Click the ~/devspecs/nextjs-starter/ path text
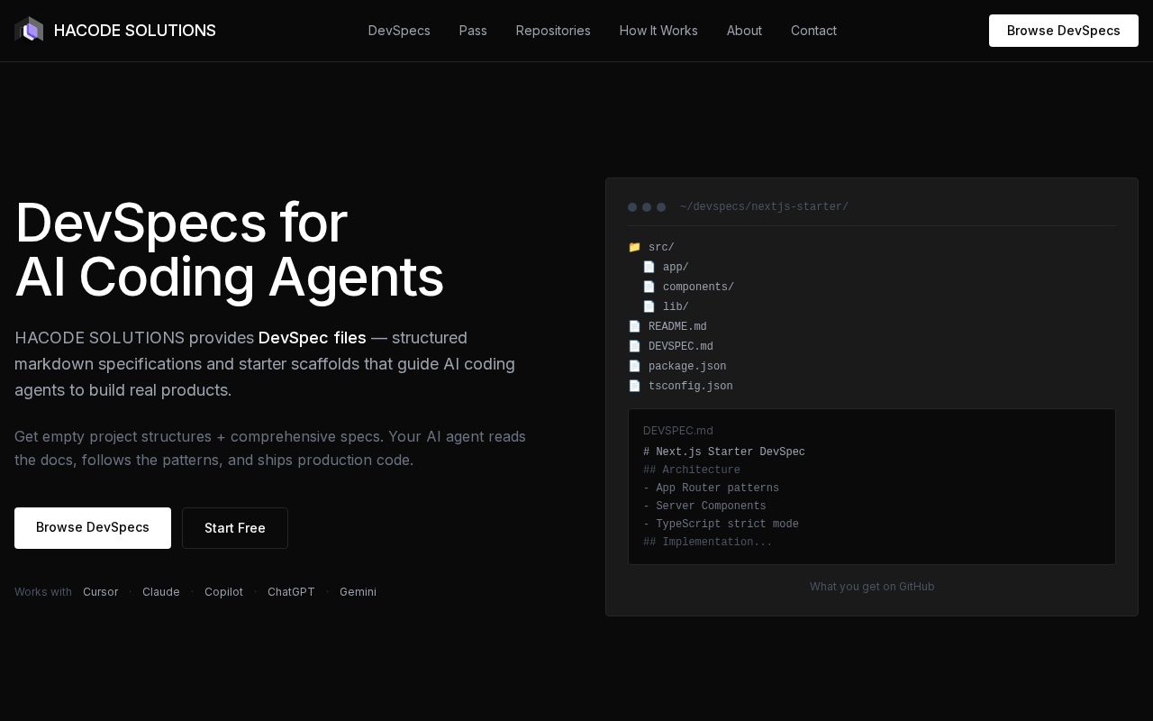1153x721 pixels. (x=764, y=207)
